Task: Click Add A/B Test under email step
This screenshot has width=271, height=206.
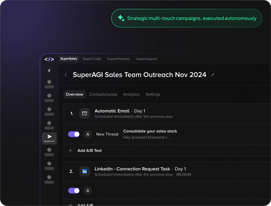Action: tap(89, 150)
